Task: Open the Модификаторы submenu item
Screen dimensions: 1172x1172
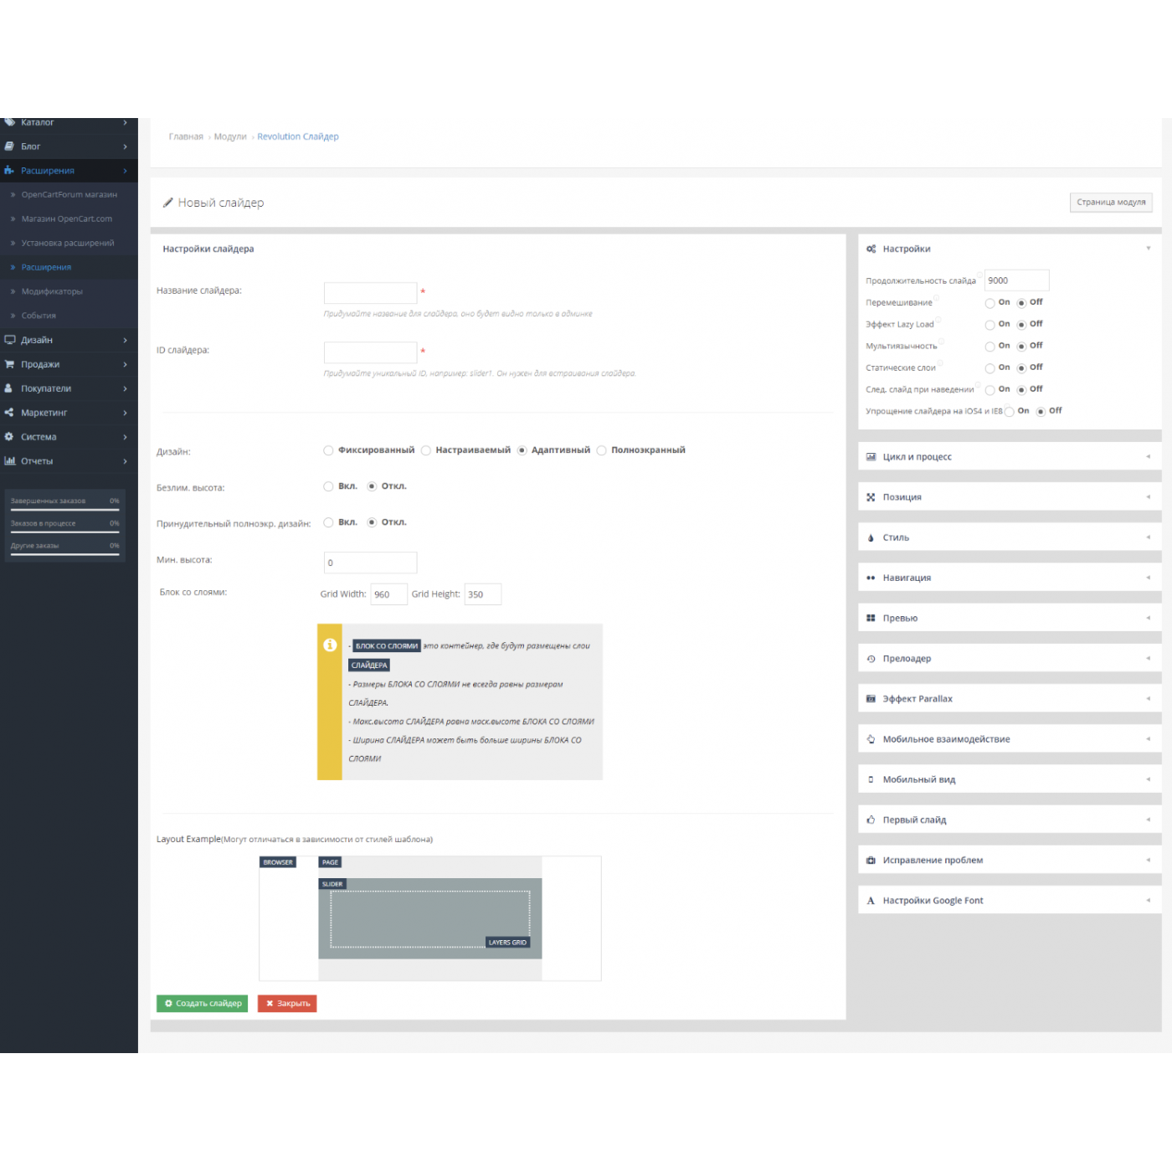Action: (52, 291)
